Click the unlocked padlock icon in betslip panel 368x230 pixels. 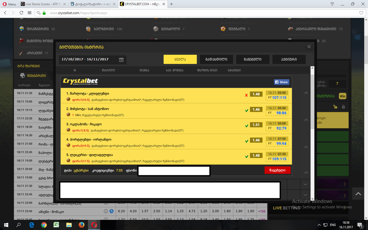click(x=335, y=107)
